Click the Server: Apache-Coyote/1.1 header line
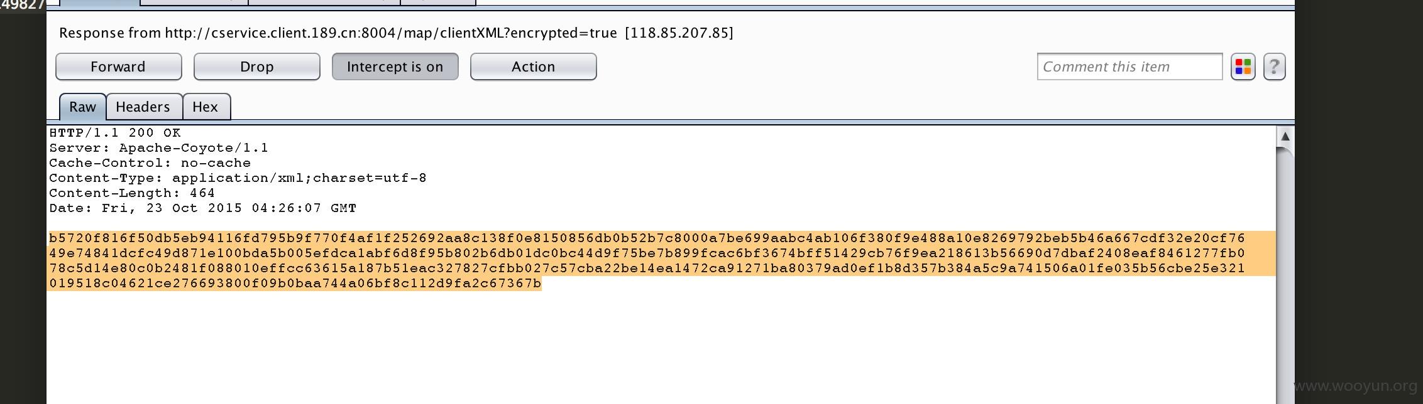Viewport: 1423px width, 404px height. (158, 148)
